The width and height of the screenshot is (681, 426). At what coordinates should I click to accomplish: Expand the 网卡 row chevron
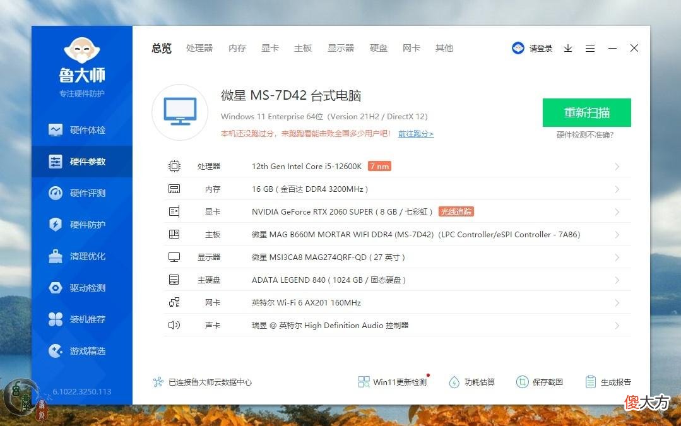tap(617, 303)
